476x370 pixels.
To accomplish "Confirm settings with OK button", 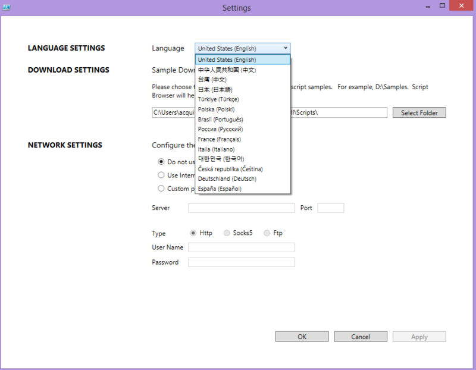I will (302, 336).
